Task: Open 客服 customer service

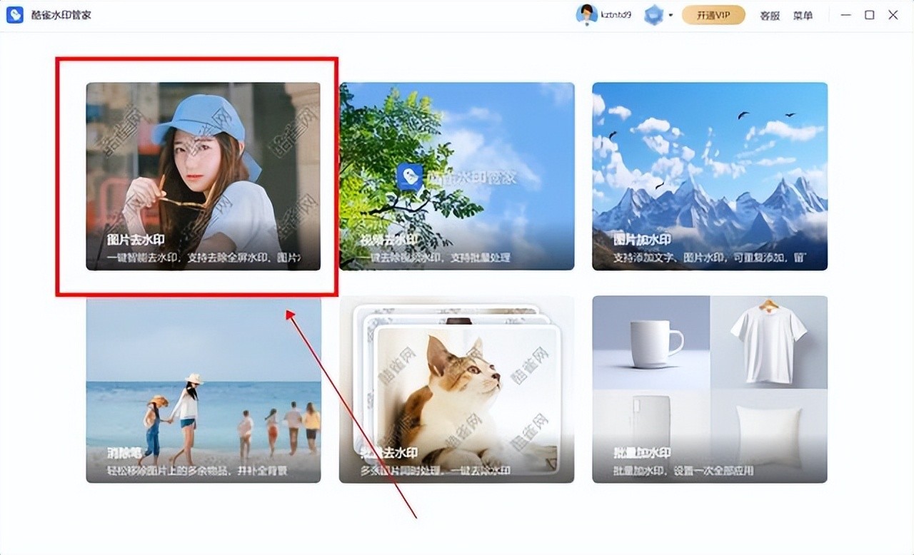Action: point(770,16)
